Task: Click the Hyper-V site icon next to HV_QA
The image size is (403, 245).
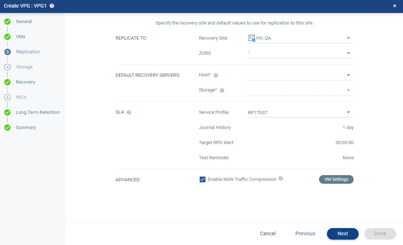Action: tap(252, 38)
